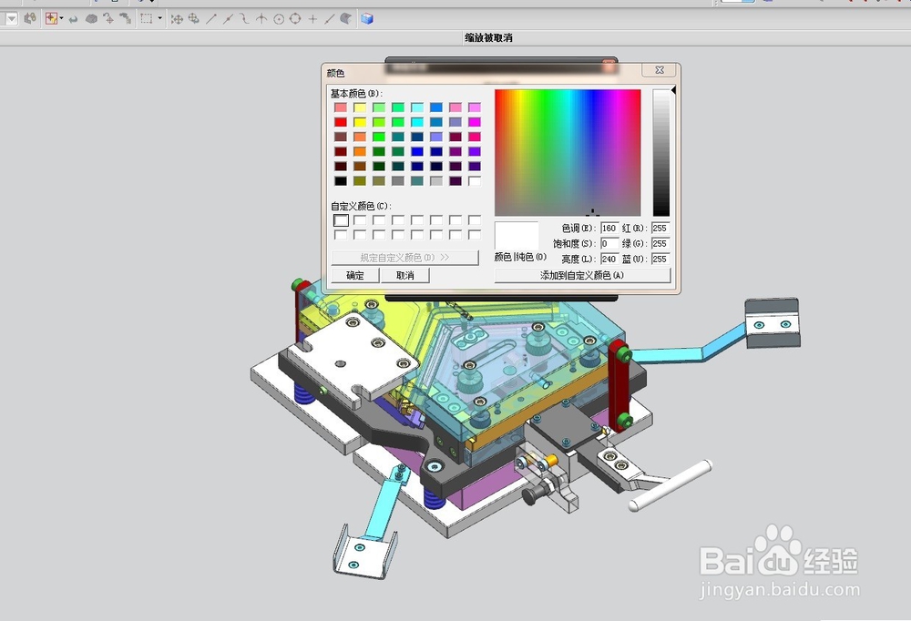Toggle the quadrant point snap icon
The image size is (911, 621).
tap(295, 19)
